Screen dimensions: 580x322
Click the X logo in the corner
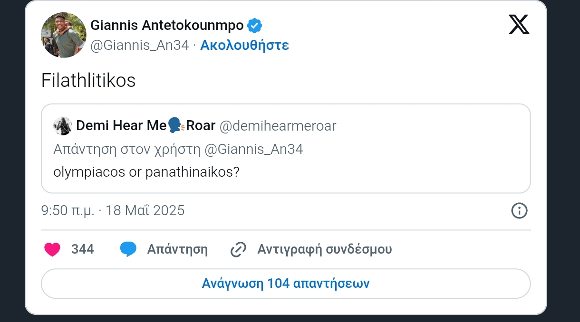click(x=519, y=24)
